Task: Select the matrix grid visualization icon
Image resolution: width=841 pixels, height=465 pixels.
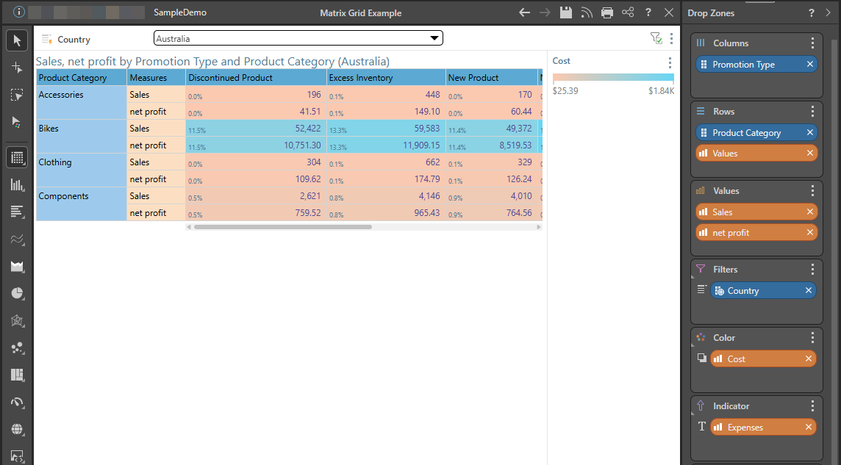Action: click(18, 156)
